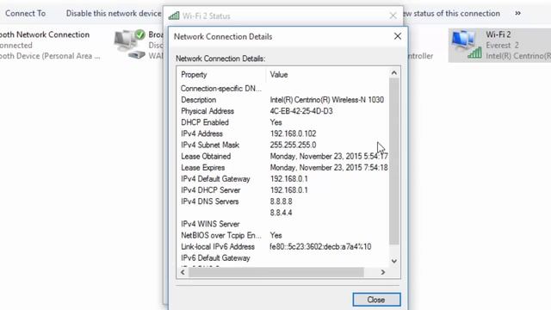Image resolution: width=551 pixels, height=310 pixels.
Task: Click the Wi-Fi 2 Status signal bars icon
Action: [x=174, y=15]
